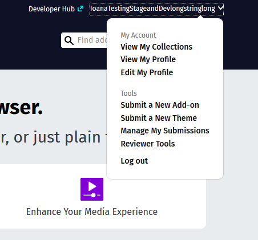Viewport: 258px width, 240px height.
Task: Select View My Profile
Action: click(x=148, y=59)
